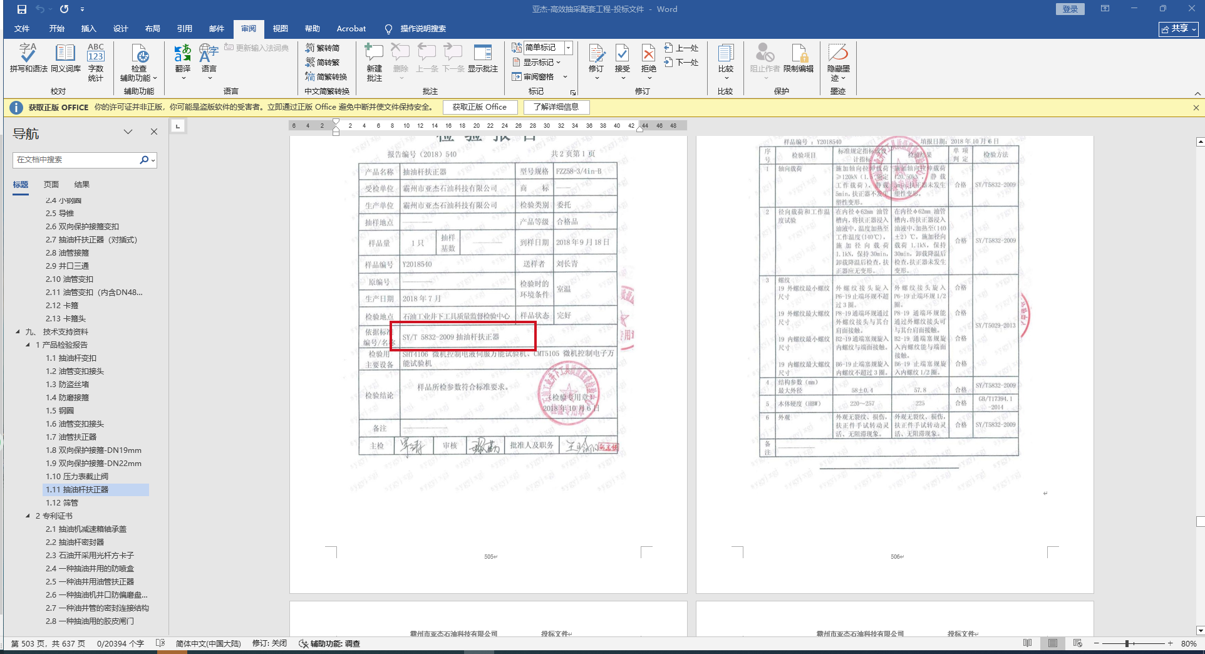
Task: Select the 结果 tab in navigation pane
Action: click(x=82, y=185)
